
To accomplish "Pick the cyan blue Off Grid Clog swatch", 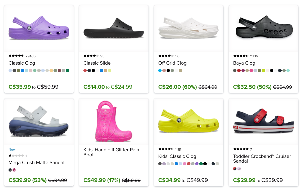I will [160, 71].
